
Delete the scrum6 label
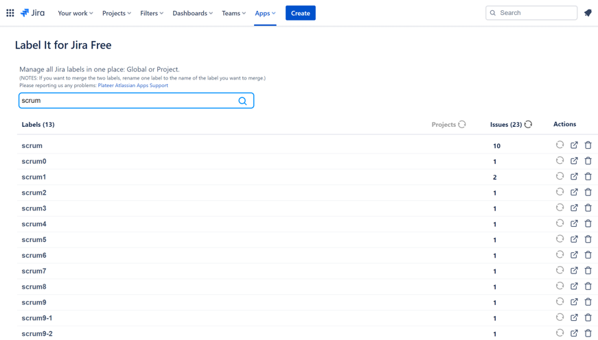click(588, 255)
